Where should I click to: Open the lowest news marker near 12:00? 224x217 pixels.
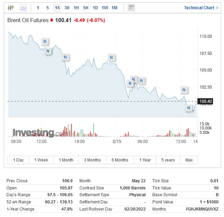[189, 108]
